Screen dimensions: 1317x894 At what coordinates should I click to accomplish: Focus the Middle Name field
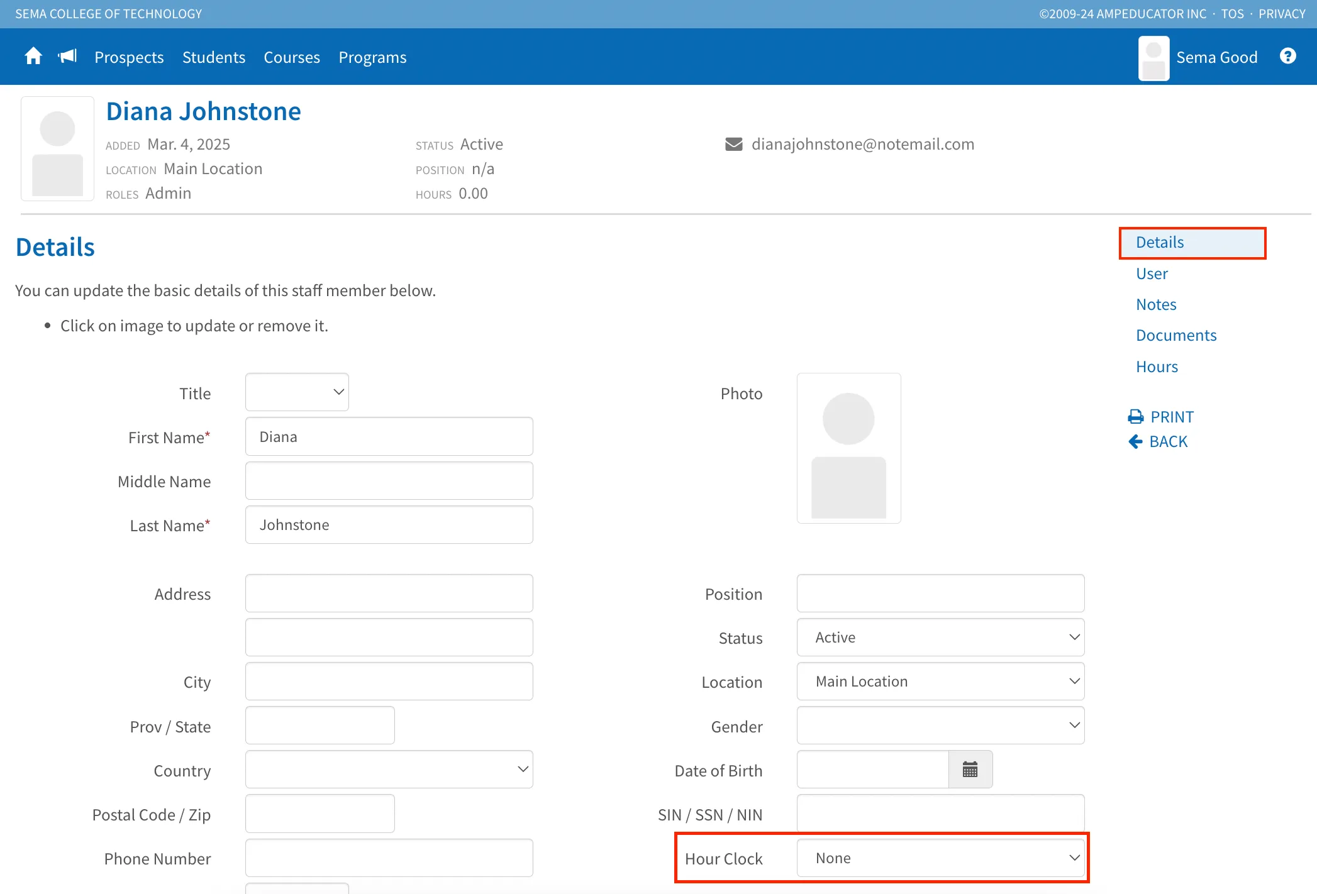pyautogui.click(x=389, y=481)
